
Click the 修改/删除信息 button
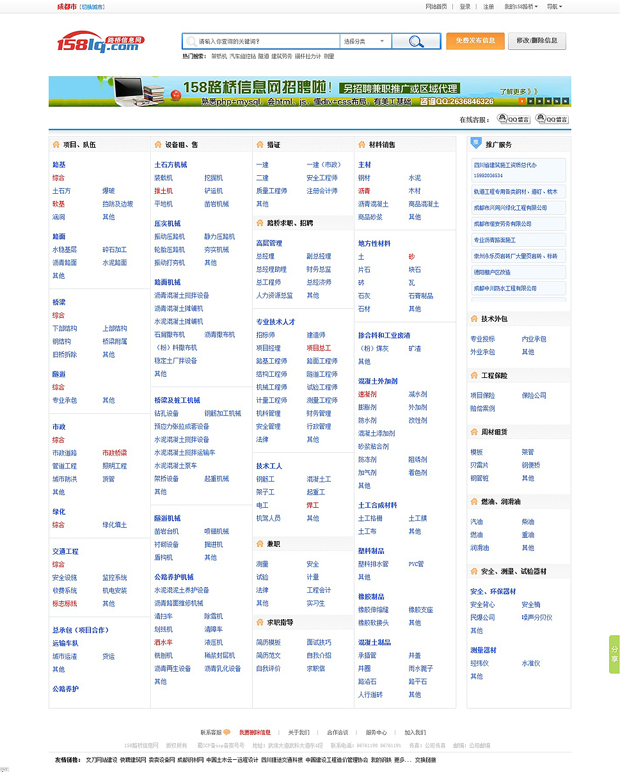click(537, 41)
